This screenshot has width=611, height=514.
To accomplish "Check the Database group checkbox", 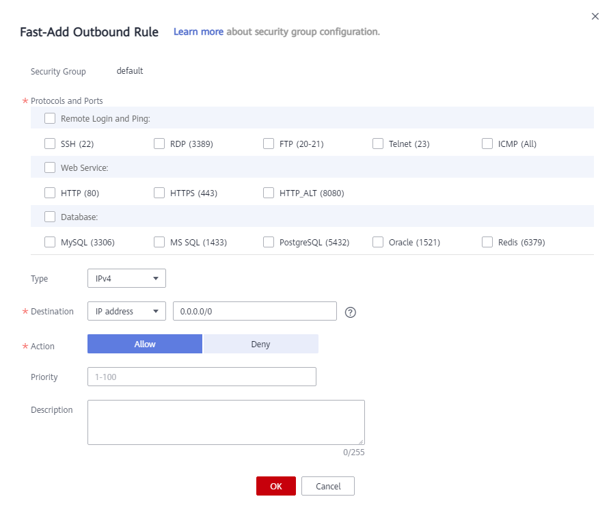I will pos(50,216).
